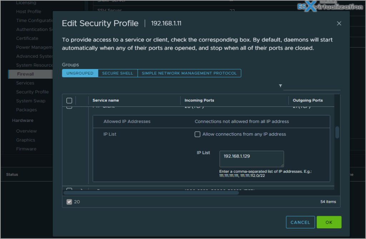The width and height of the screenshot is (366, 239).
Task: Enable "Allow connections from any IP address"
Action: (197, 134)
